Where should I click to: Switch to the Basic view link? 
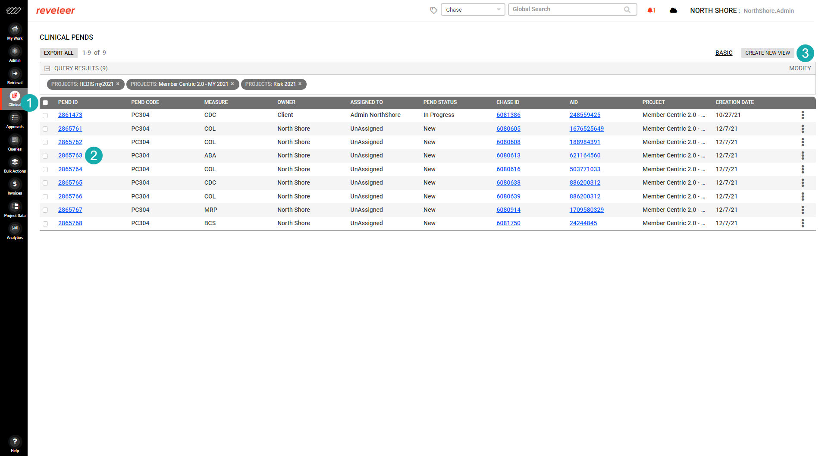pyautogui.click(x=724, y=53)
